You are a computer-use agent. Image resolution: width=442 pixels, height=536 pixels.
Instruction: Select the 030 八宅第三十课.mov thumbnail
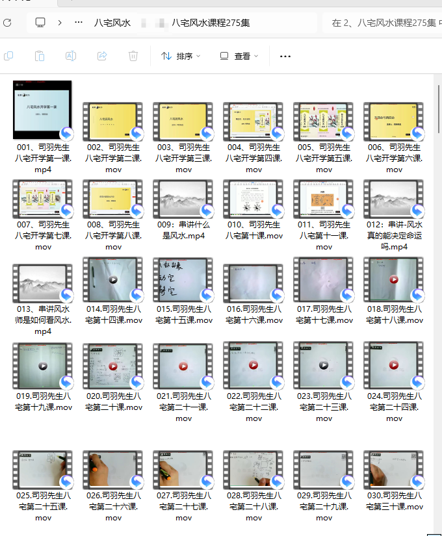coord(393,470)
